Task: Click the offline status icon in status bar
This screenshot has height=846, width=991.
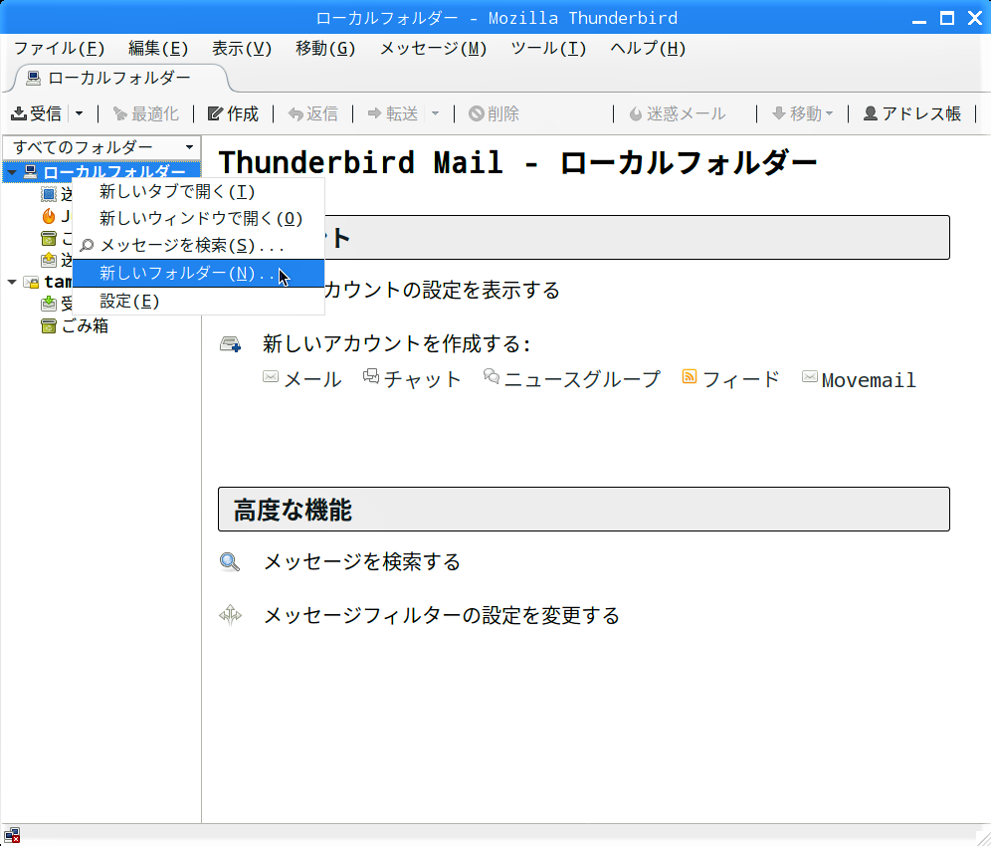Action: [x=12, y=835]
